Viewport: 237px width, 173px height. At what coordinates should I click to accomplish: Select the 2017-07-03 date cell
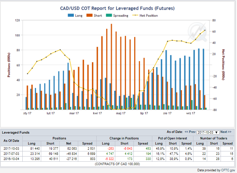point(11,154)
